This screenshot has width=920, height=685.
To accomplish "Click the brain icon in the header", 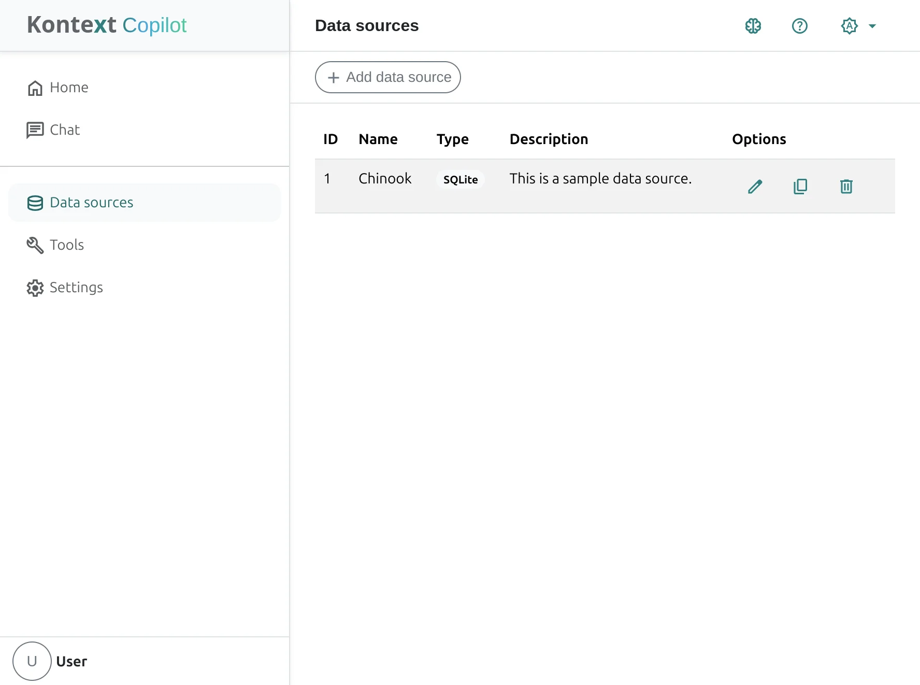I will pos(753,26).
